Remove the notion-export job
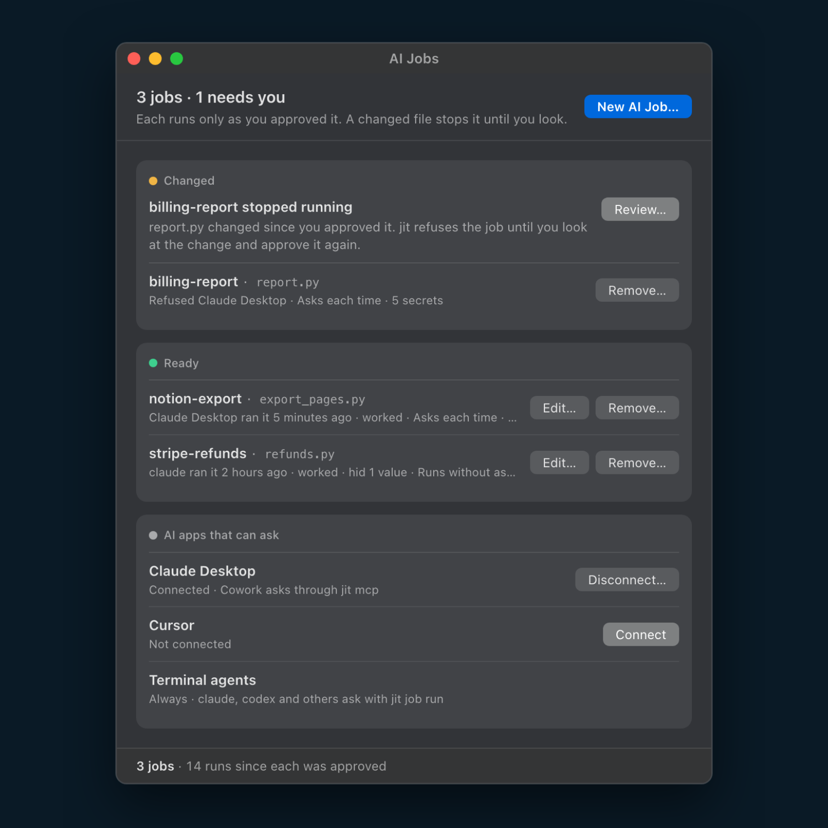This screenshot has height=828, width=828. (637, 408)
